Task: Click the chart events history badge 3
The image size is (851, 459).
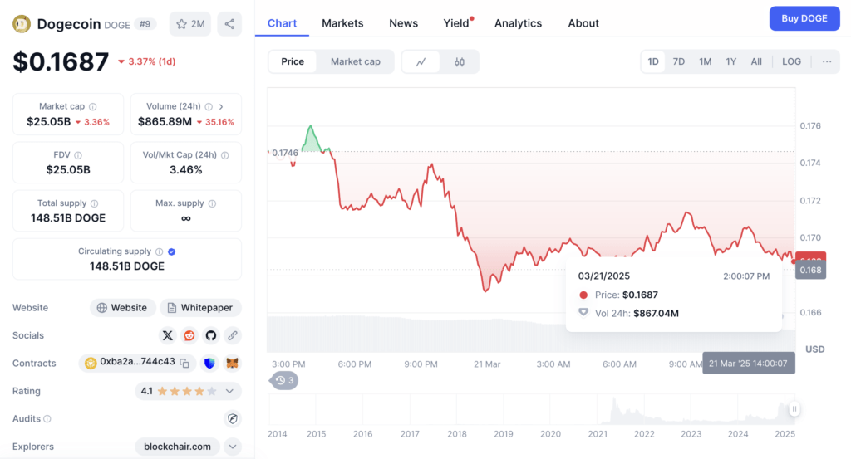Action: 284,380
